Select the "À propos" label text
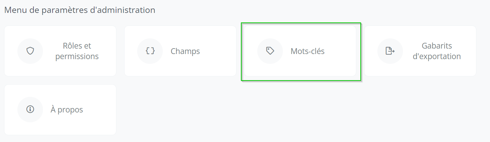The width and height of the screenshot is (490, 142). 67,110
